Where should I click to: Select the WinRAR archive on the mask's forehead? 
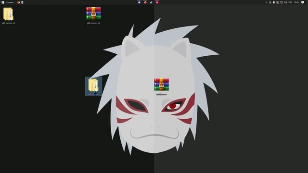point(162,86)
